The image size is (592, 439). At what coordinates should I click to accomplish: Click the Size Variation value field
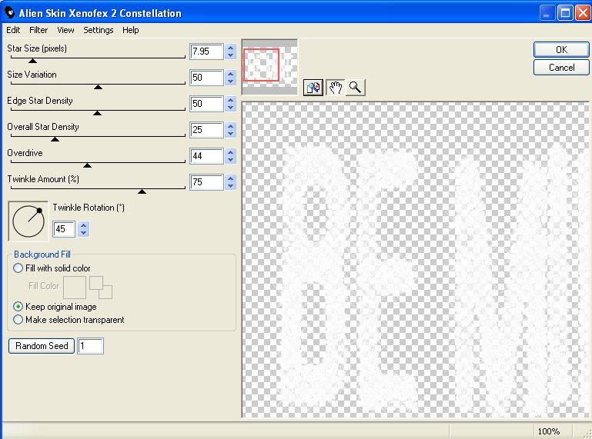[x=206, y=78]
